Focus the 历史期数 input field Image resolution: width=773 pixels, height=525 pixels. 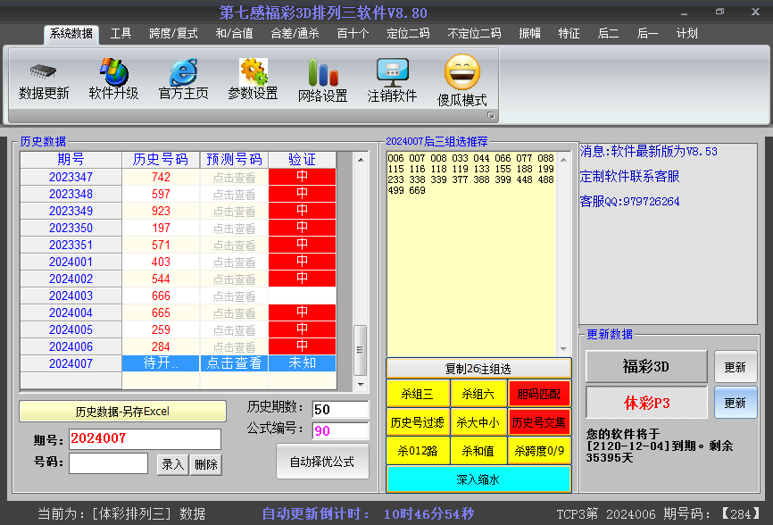pos(341,409)
